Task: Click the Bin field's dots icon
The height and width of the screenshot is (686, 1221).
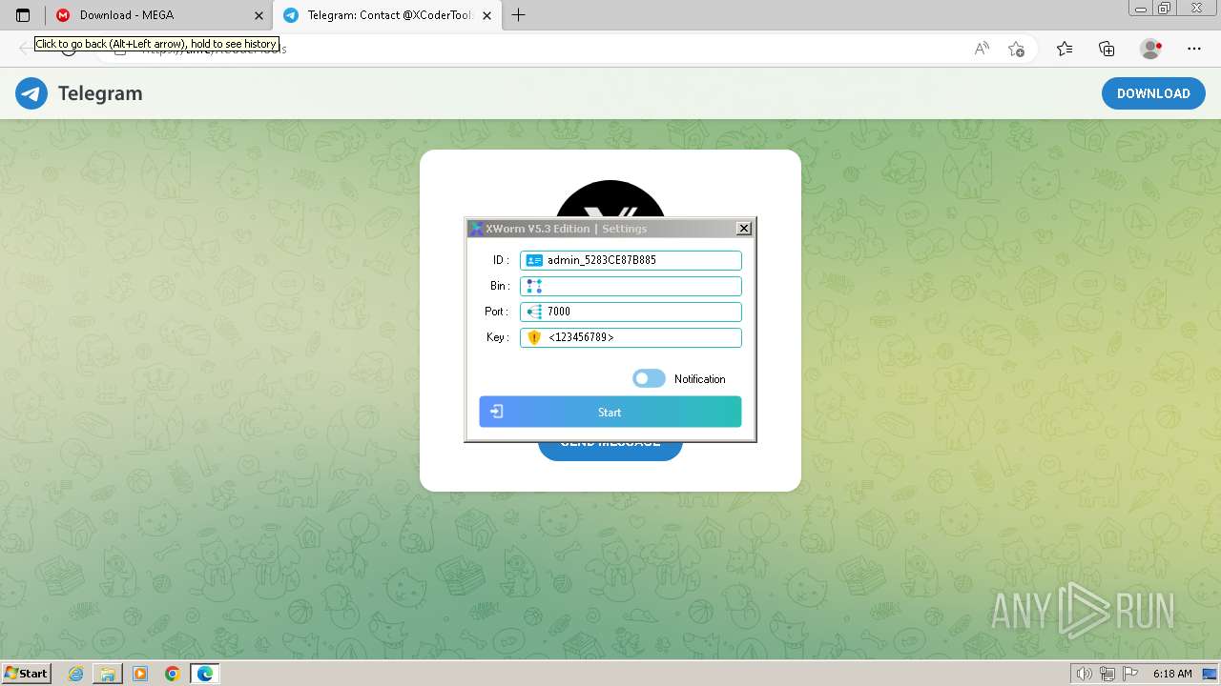Action: click(534, 286)
